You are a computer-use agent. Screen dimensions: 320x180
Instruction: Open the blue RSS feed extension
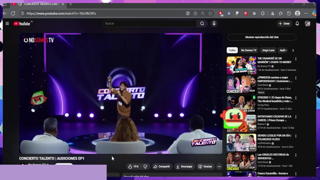pos(229,13)
